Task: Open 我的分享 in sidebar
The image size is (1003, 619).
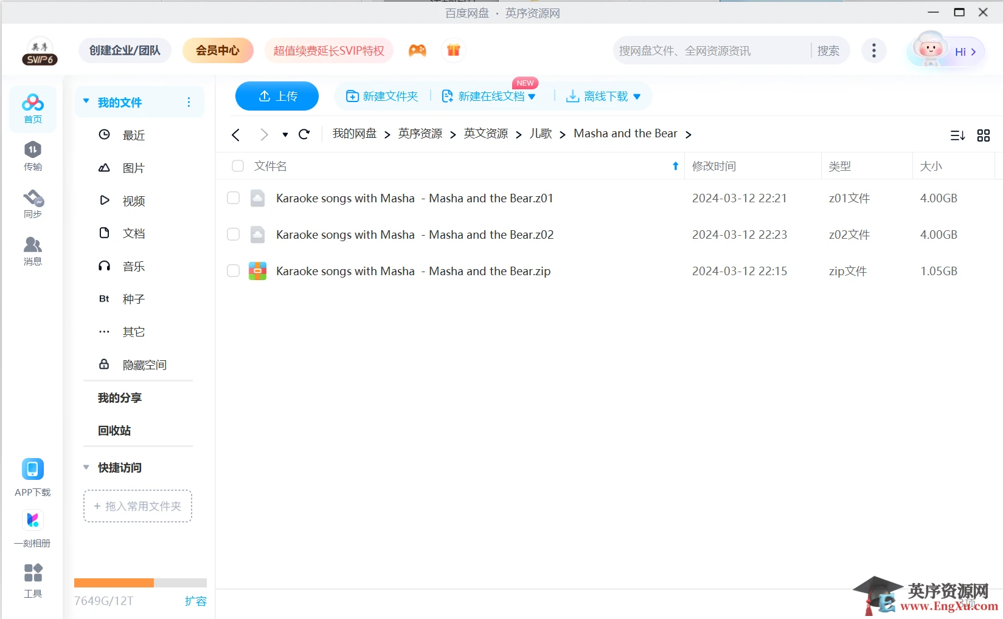Action: pyautogui.click(x=120, y=397)
